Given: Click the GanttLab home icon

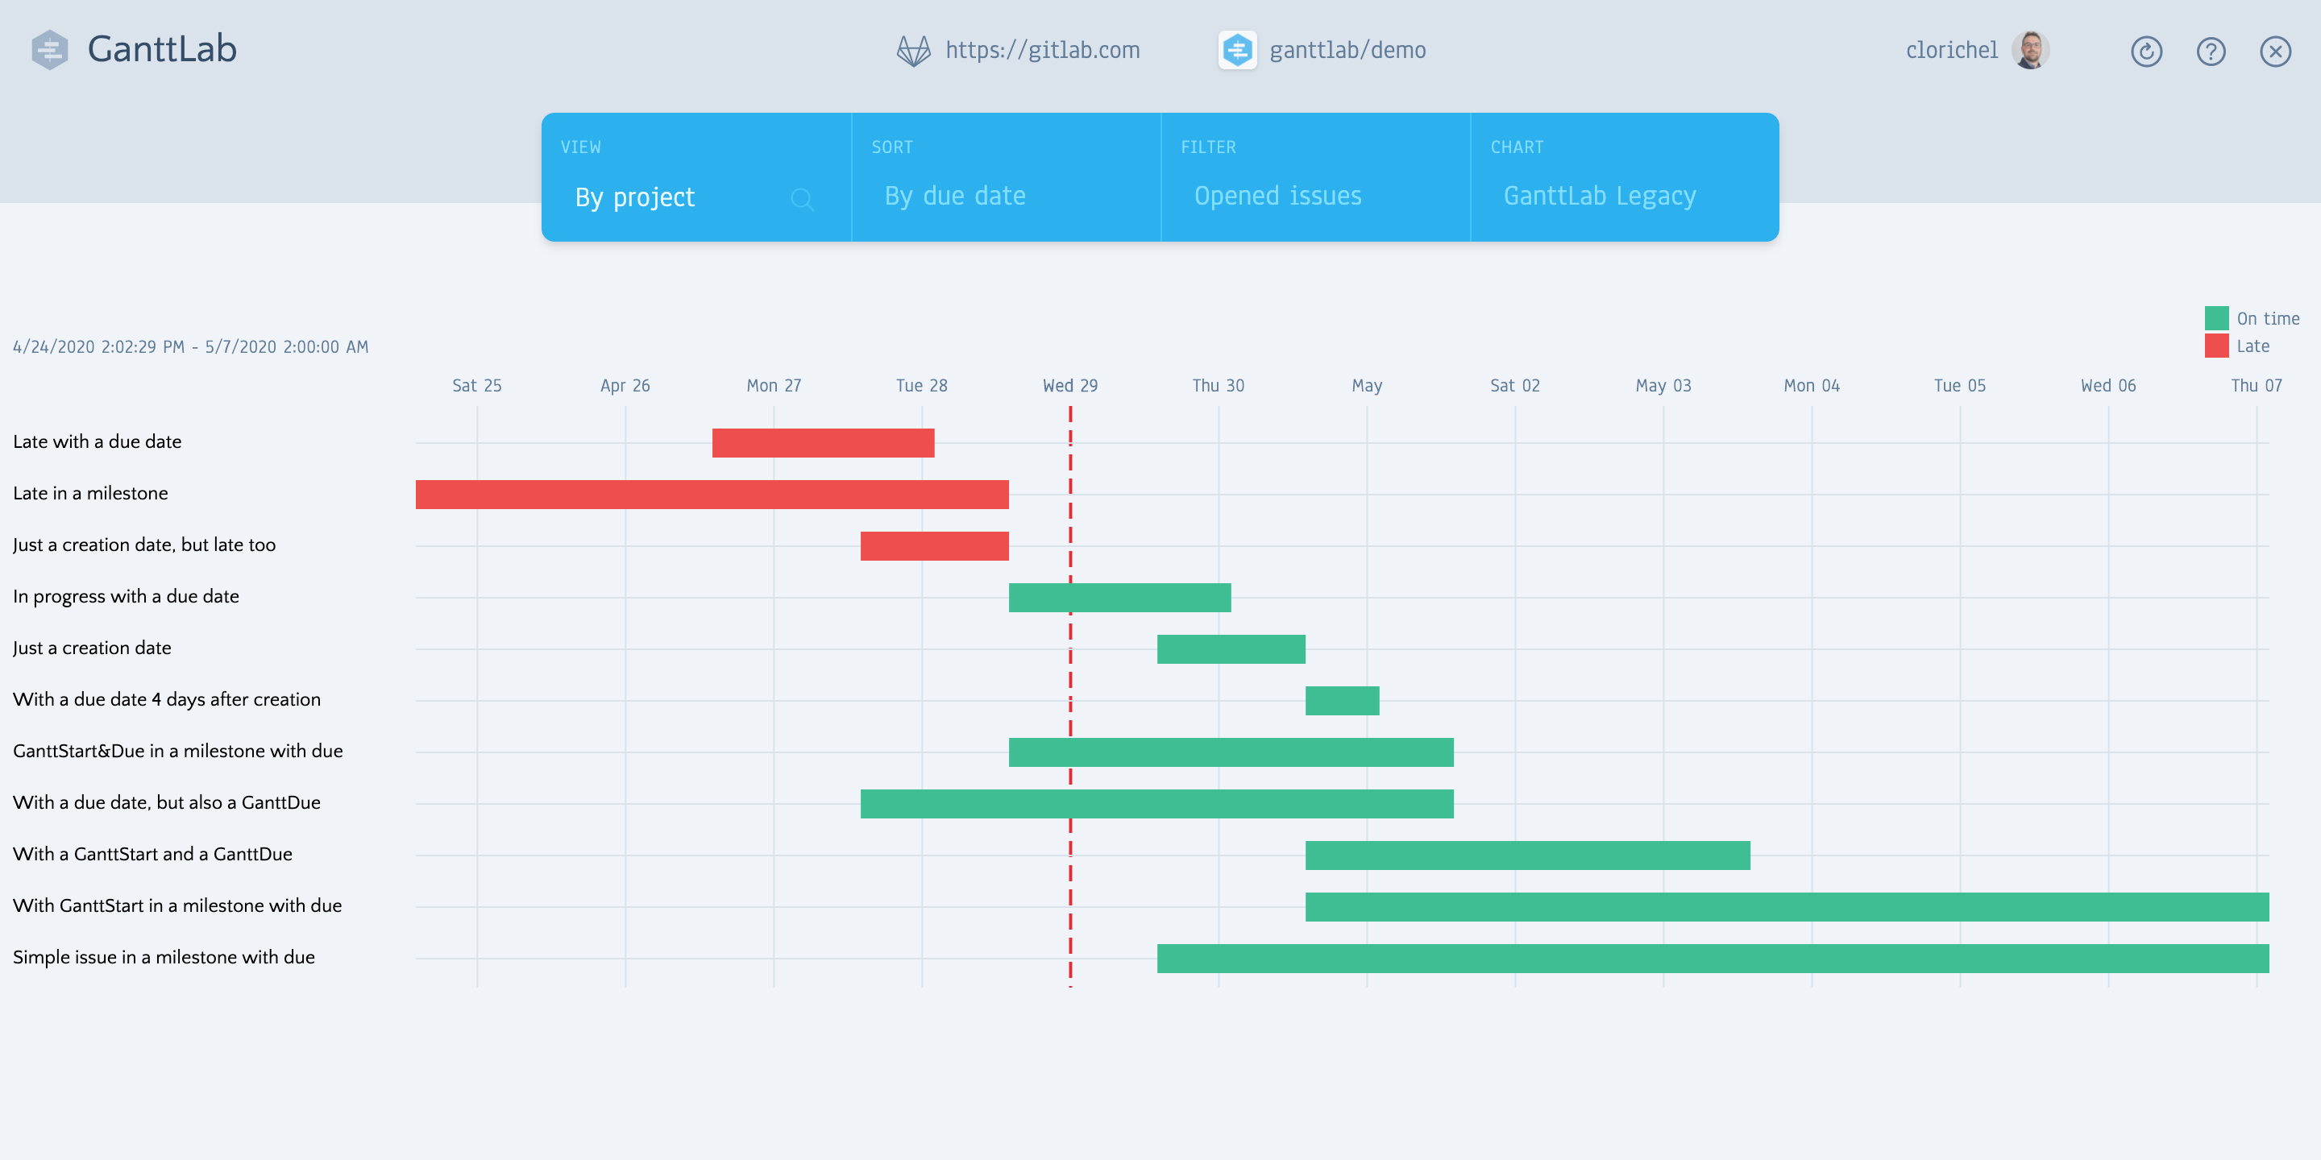Looking at the screenshot, I should tap(48, 48).
